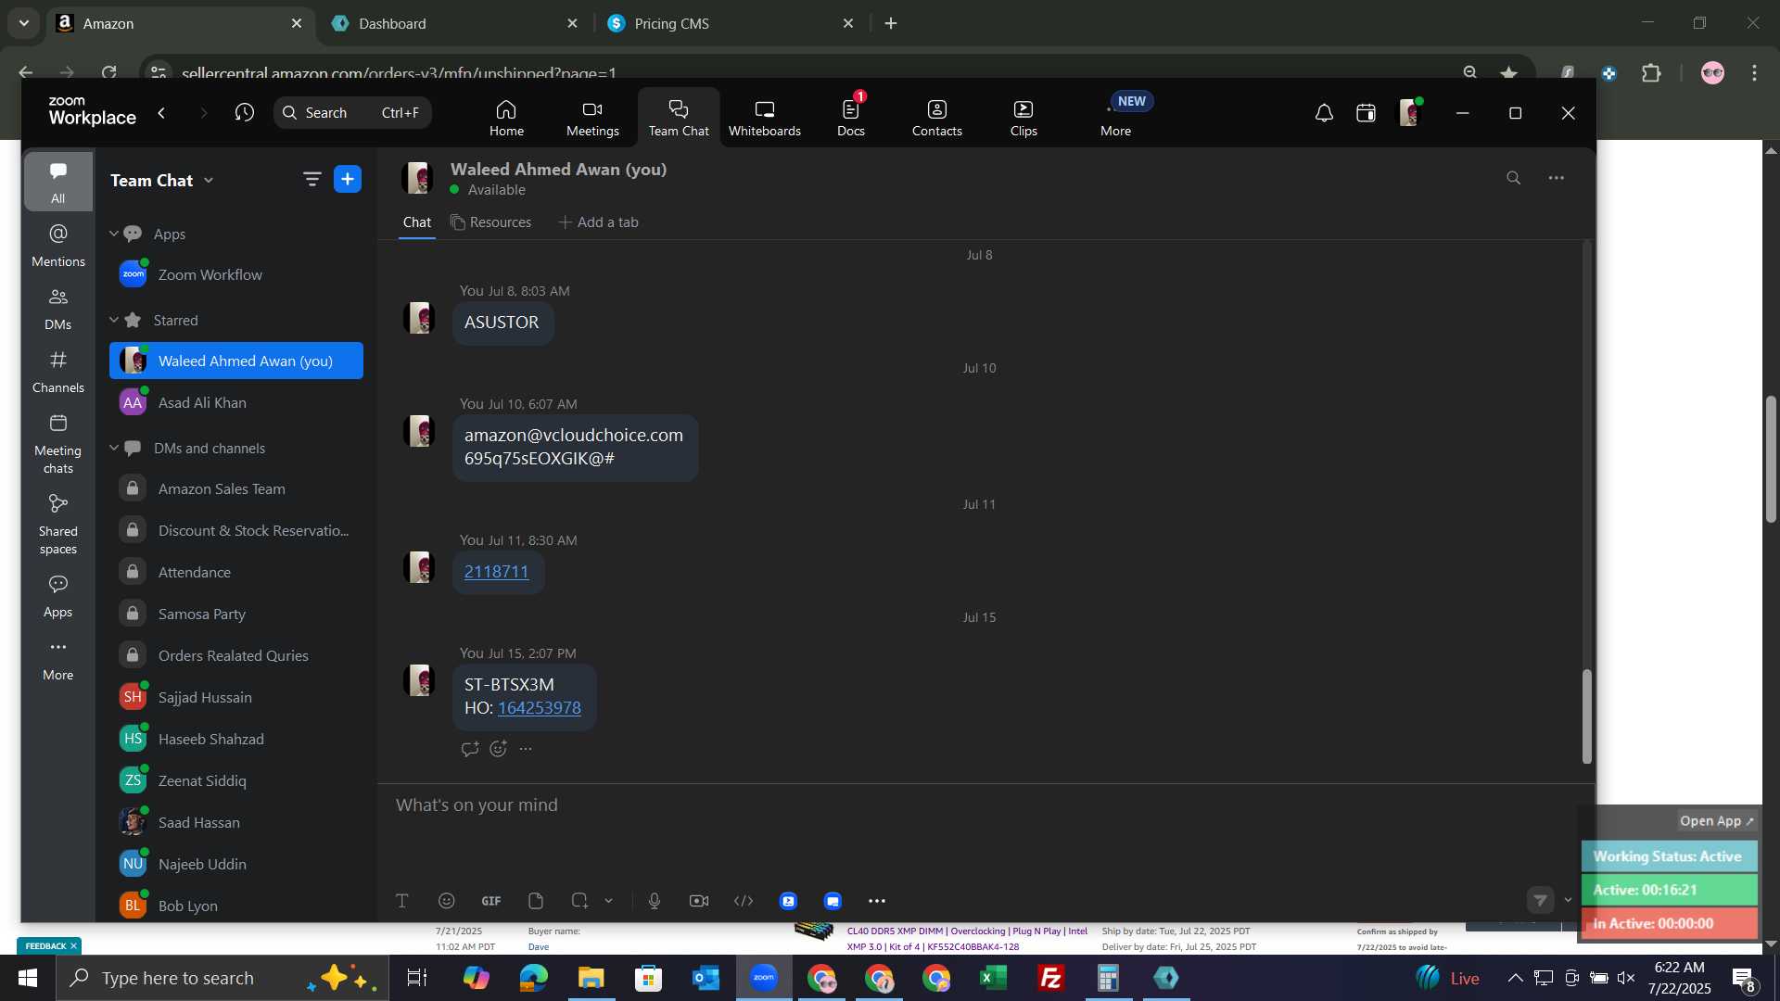Screen dimensions: 1780x1001
Task: Open Amazon Sales Team channel
Action: [236, 488]
